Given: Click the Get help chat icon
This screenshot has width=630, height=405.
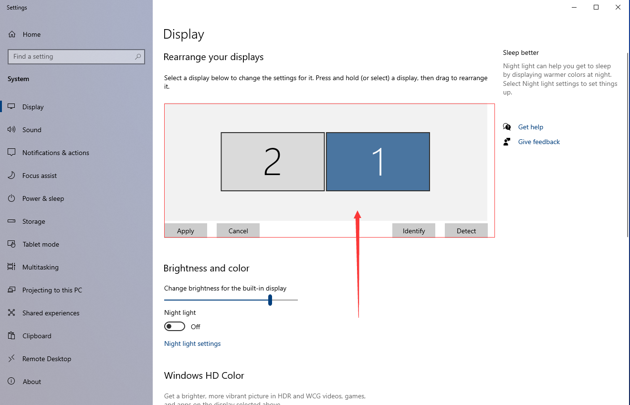Looking at the screenshot, I should [507, 127].
